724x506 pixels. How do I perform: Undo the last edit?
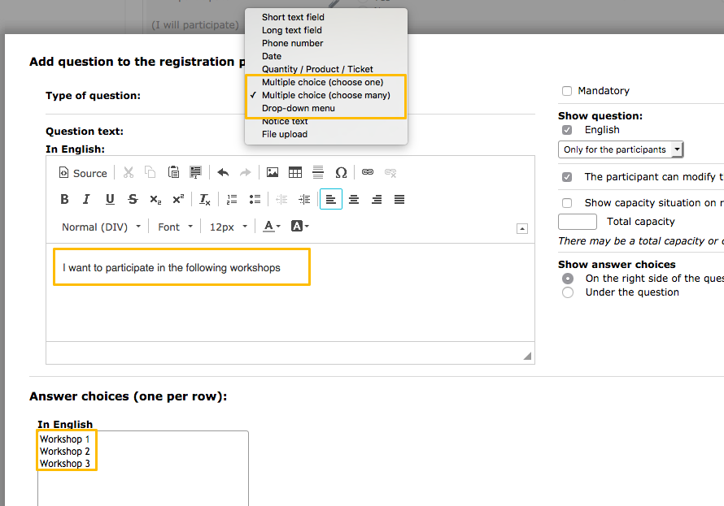click(223, 173)
